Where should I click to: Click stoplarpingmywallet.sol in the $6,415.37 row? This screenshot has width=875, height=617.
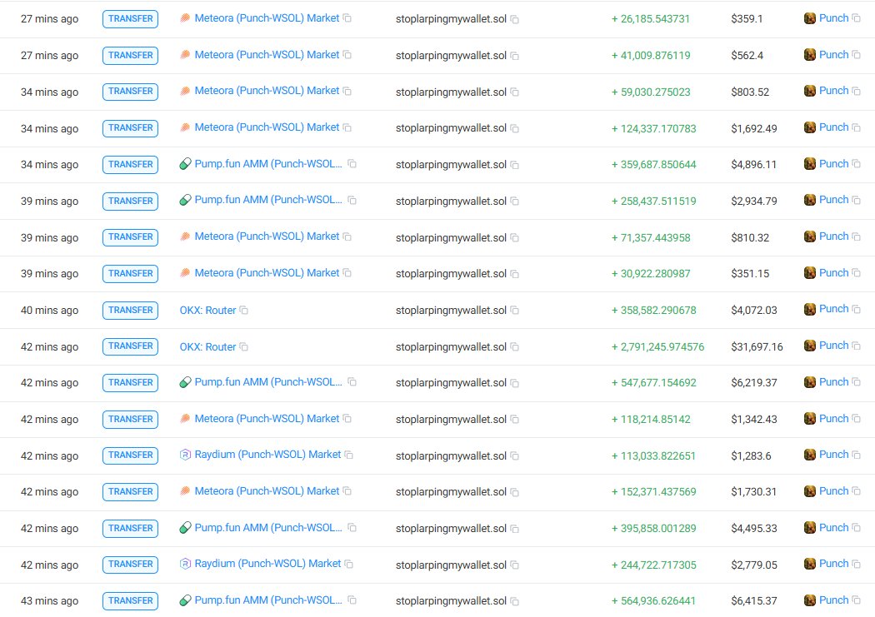[451, 601]
